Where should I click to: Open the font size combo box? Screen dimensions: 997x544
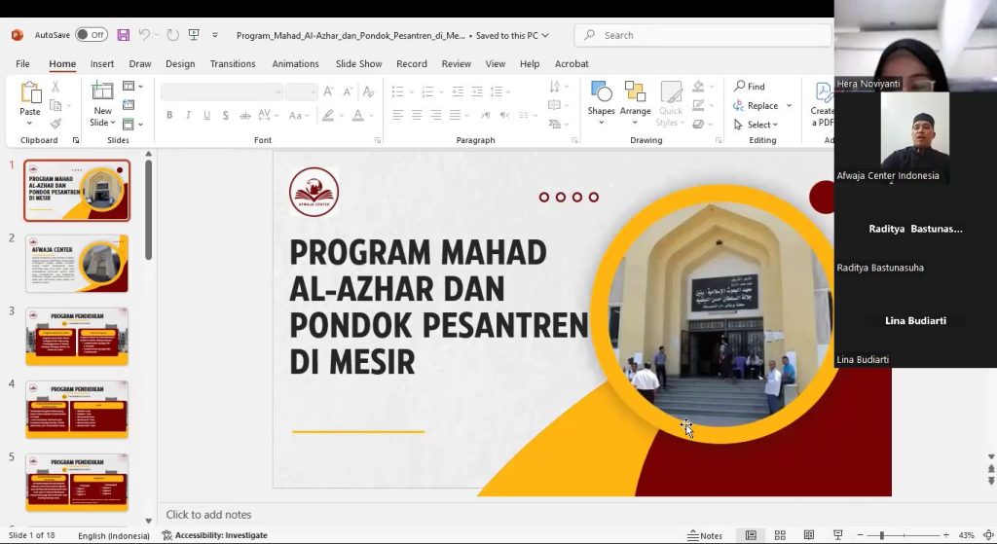[301, 92]
